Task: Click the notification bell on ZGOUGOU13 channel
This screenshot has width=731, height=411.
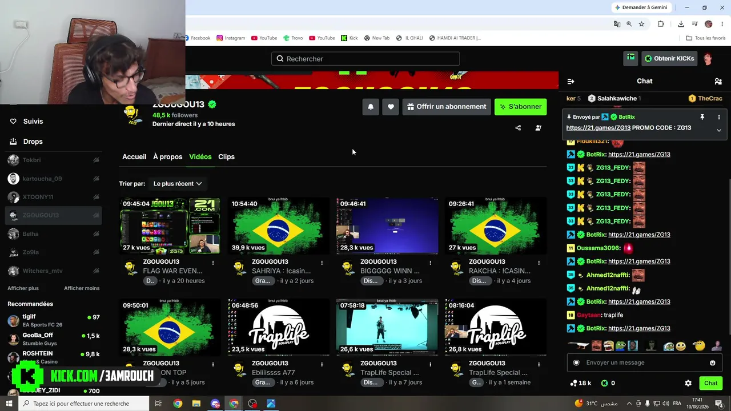Action: (x=371, y=107)
